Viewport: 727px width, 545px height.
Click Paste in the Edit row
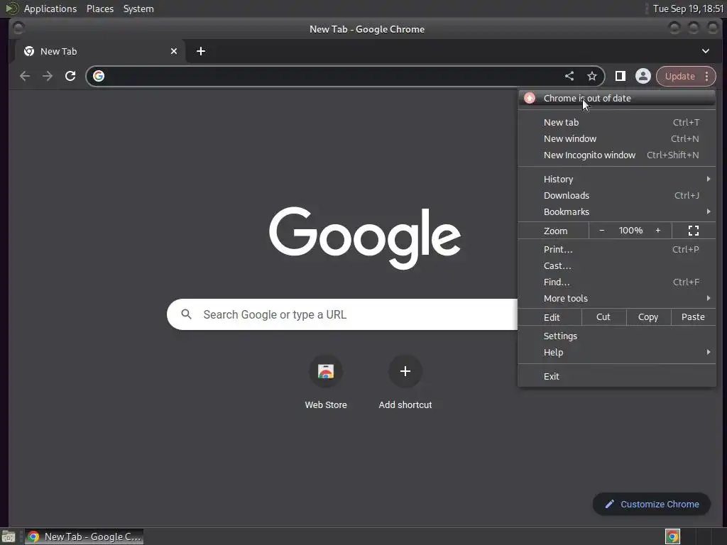click(x=693, y=317)
